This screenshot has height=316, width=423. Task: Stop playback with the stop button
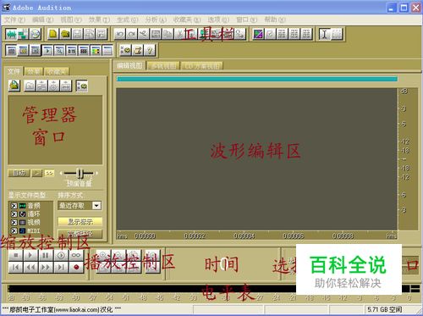[15, 255]
